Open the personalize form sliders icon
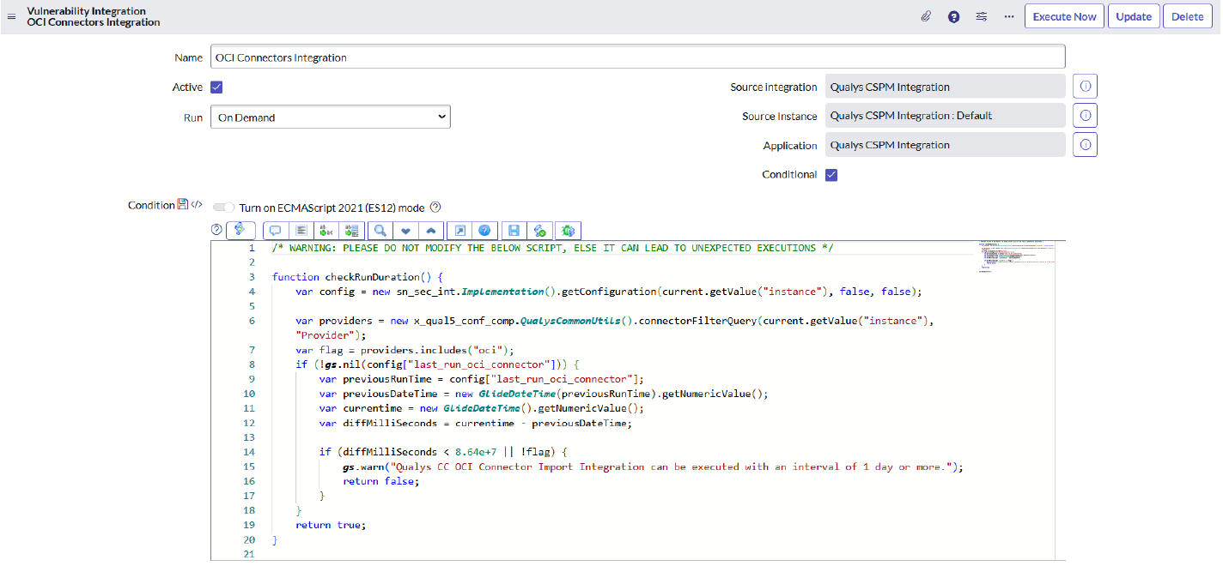 [981, 16]
